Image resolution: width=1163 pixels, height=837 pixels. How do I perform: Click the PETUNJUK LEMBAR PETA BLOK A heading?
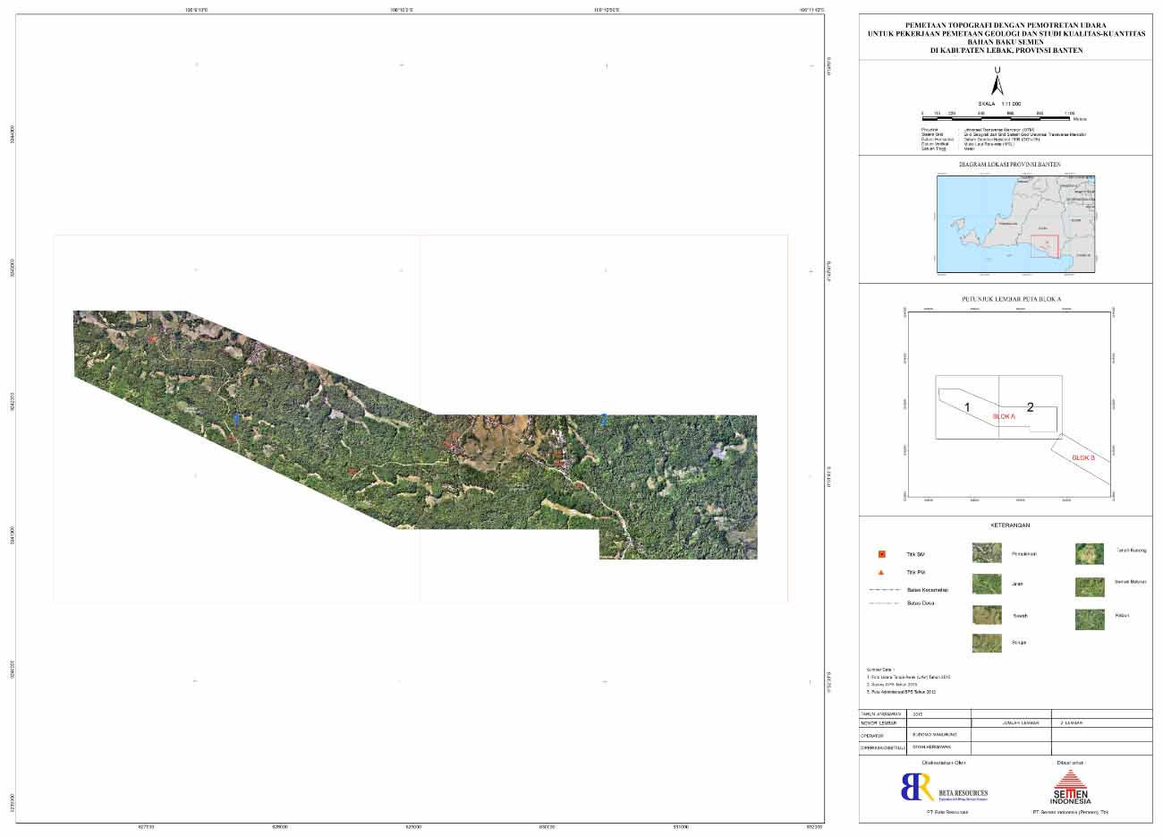tap(1010, 297)
